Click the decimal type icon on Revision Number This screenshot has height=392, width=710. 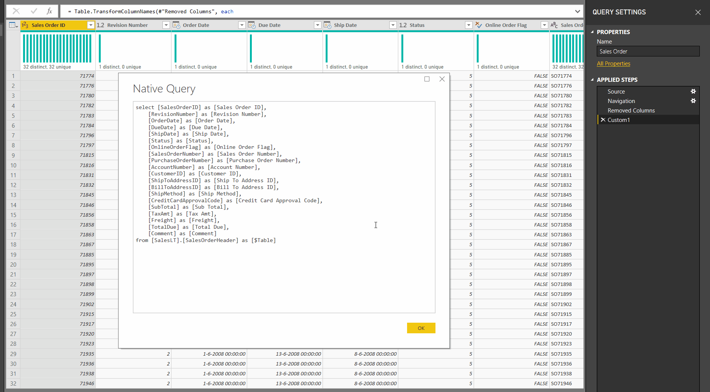coord(100,25)
